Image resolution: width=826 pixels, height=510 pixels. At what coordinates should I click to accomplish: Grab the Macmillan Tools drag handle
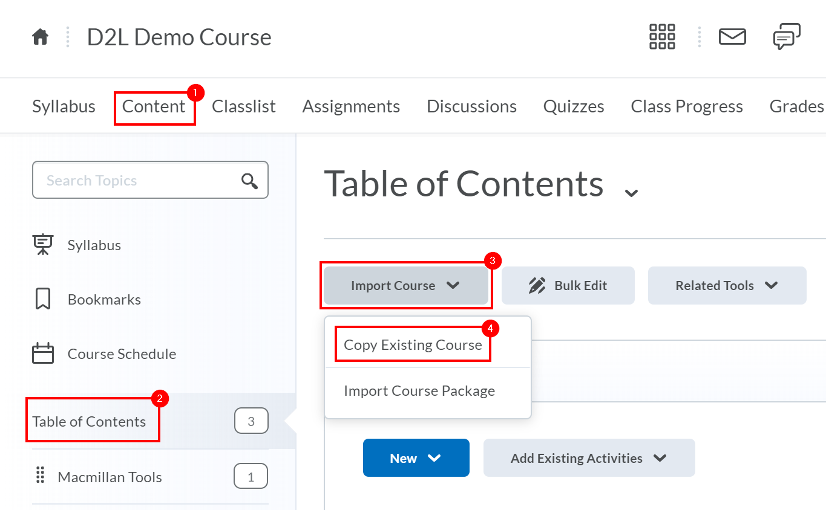[x=41, y=476]
